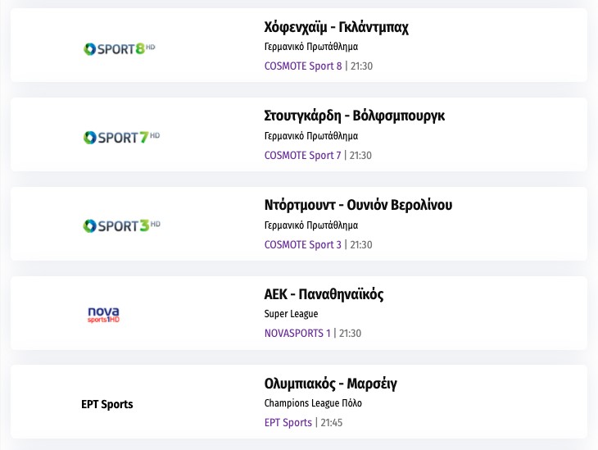The width and height of the screenshot is (598, 450).
Task: Open the Ντόρτμουντ - Ουνιόν Βερολίνου match
Action: pyautogui.click(x=358, y=205)
